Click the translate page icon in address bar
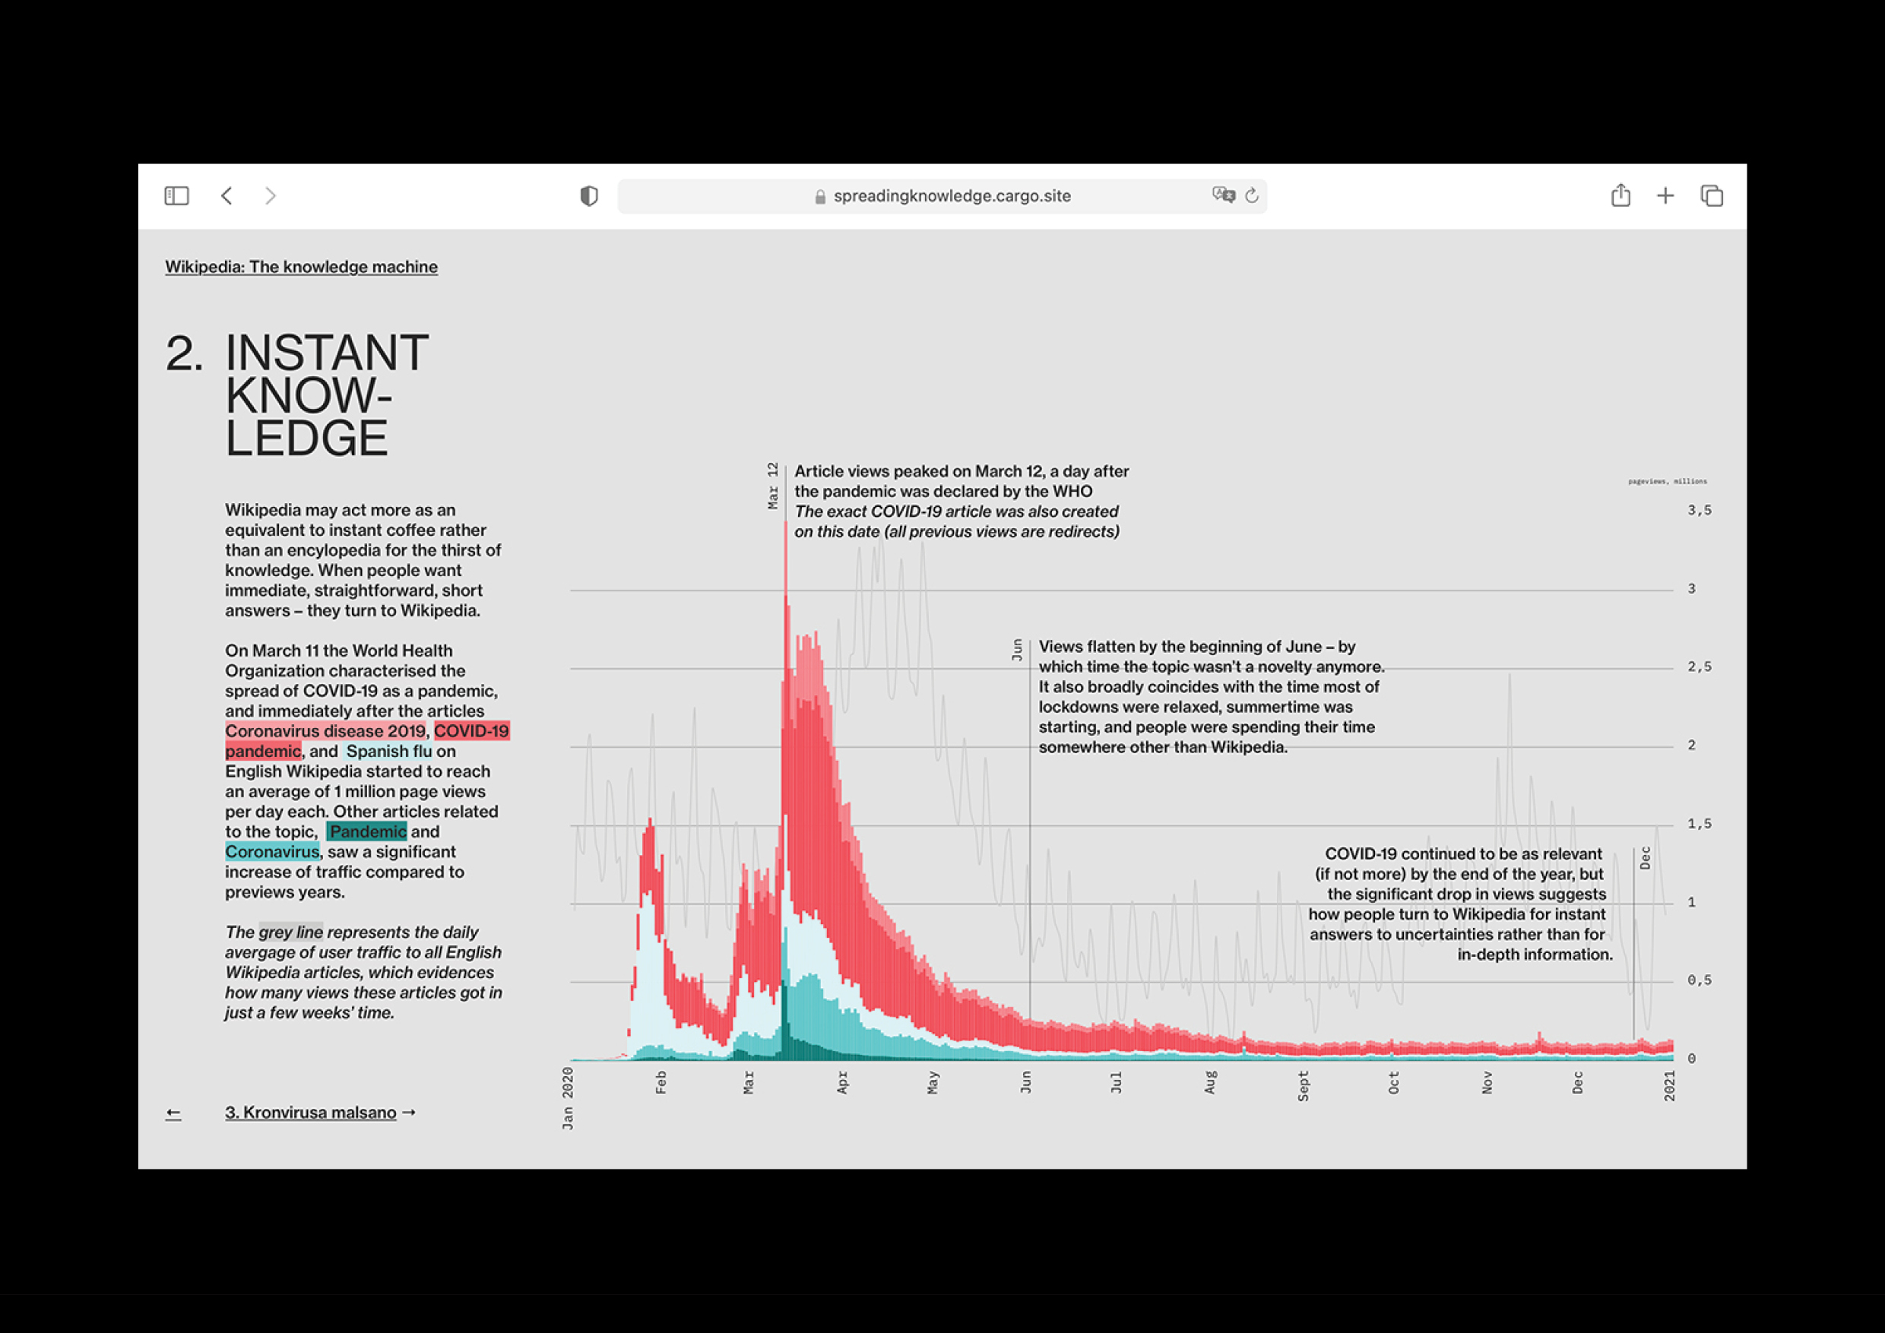 (1223, 195)
